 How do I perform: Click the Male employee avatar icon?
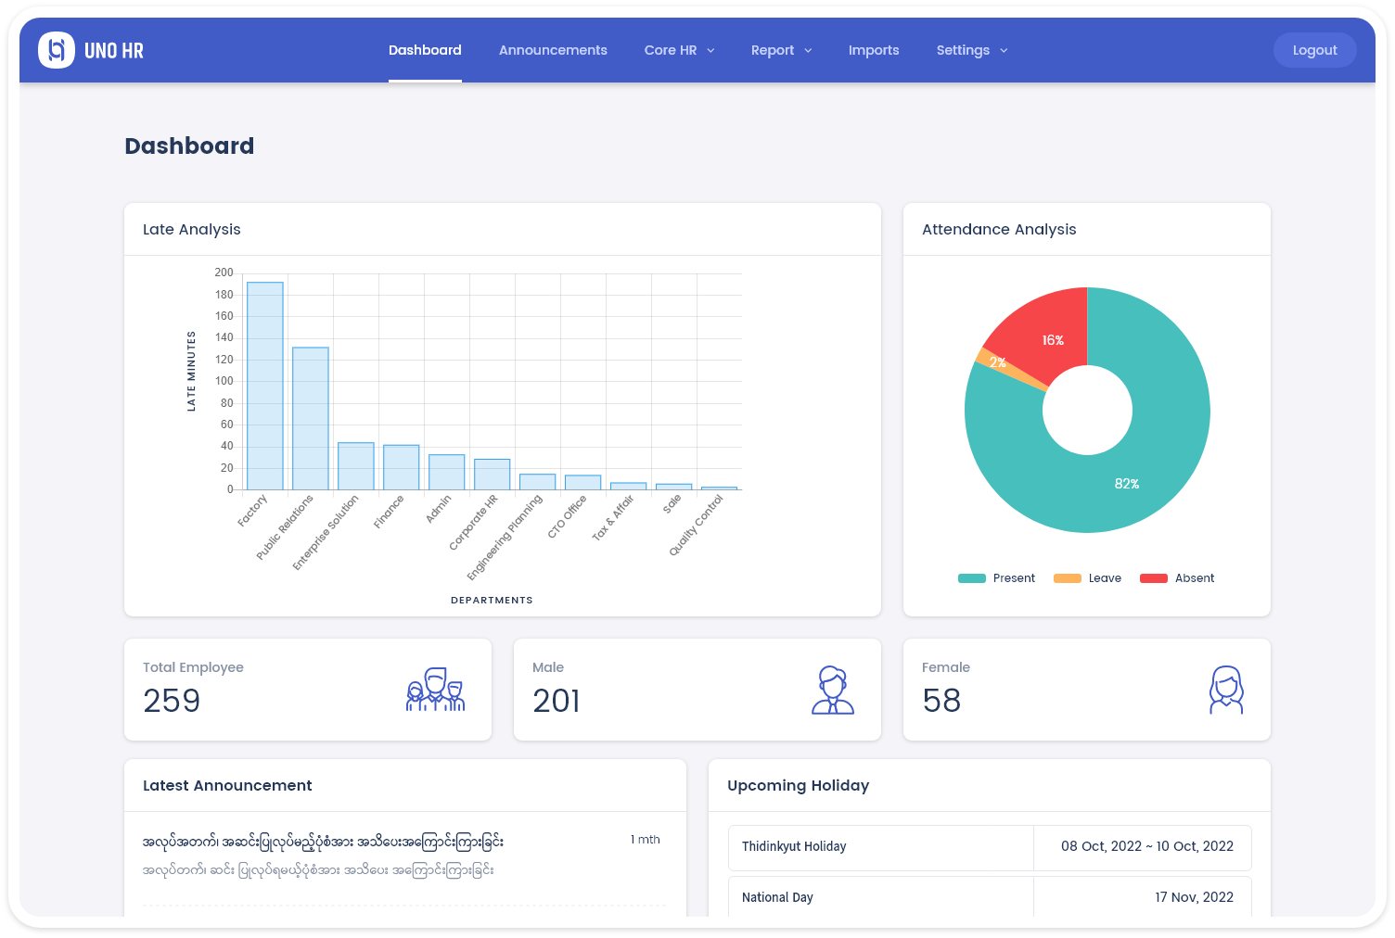(832, 690)
